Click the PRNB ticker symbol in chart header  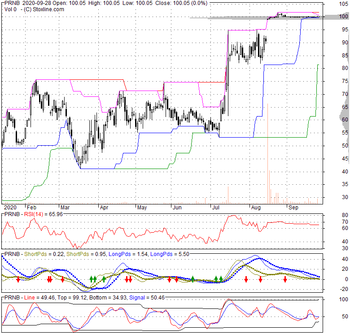12,3
